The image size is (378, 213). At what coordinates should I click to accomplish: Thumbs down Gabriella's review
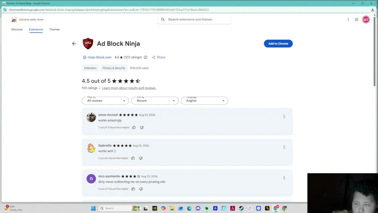click(141, 158)
